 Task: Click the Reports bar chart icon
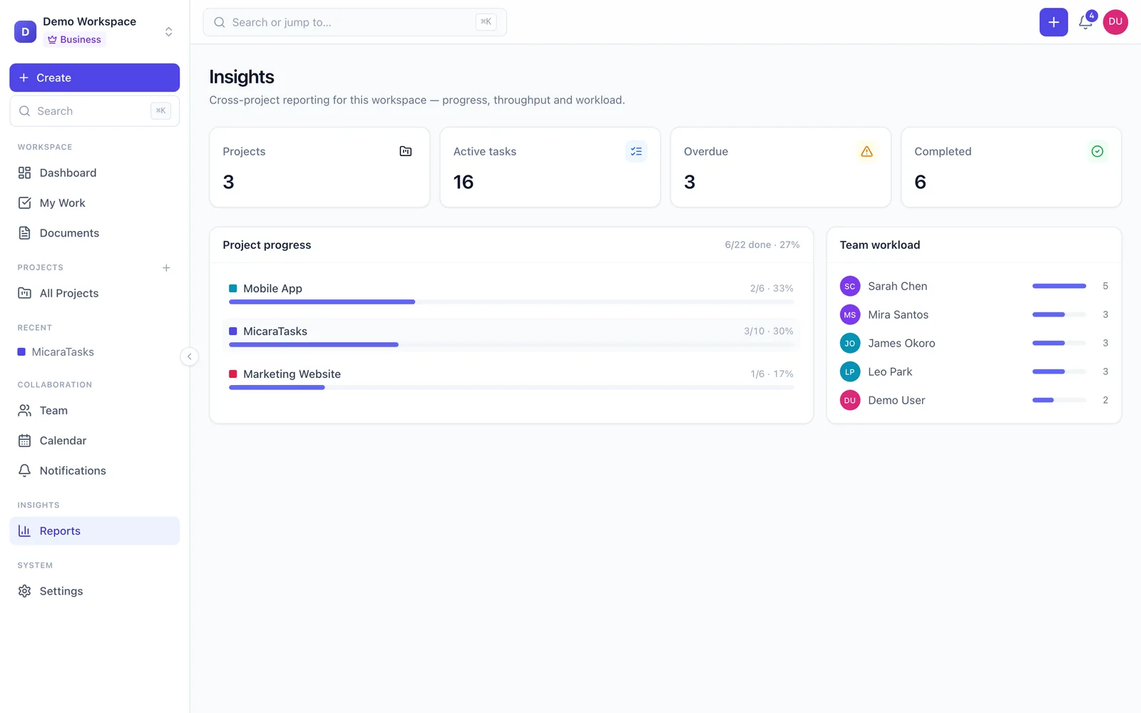24,531
